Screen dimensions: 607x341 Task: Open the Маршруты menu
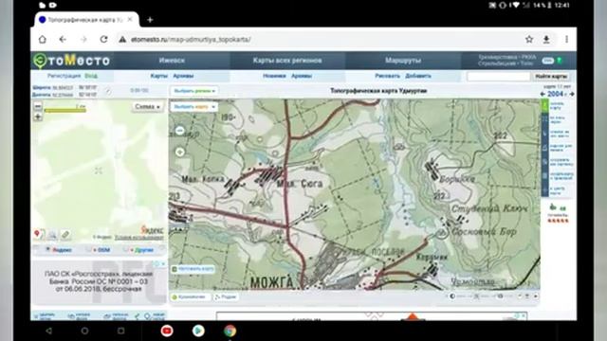click(403, 61)
